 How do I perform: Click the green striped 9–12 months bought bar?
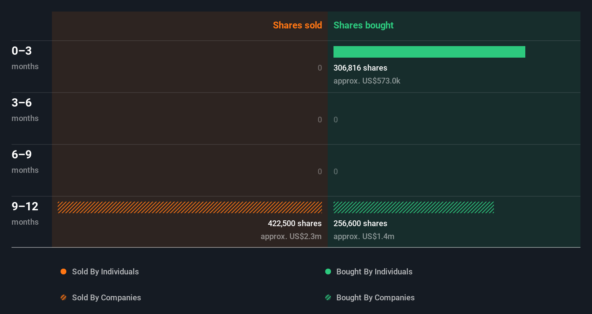pos(414,207)
